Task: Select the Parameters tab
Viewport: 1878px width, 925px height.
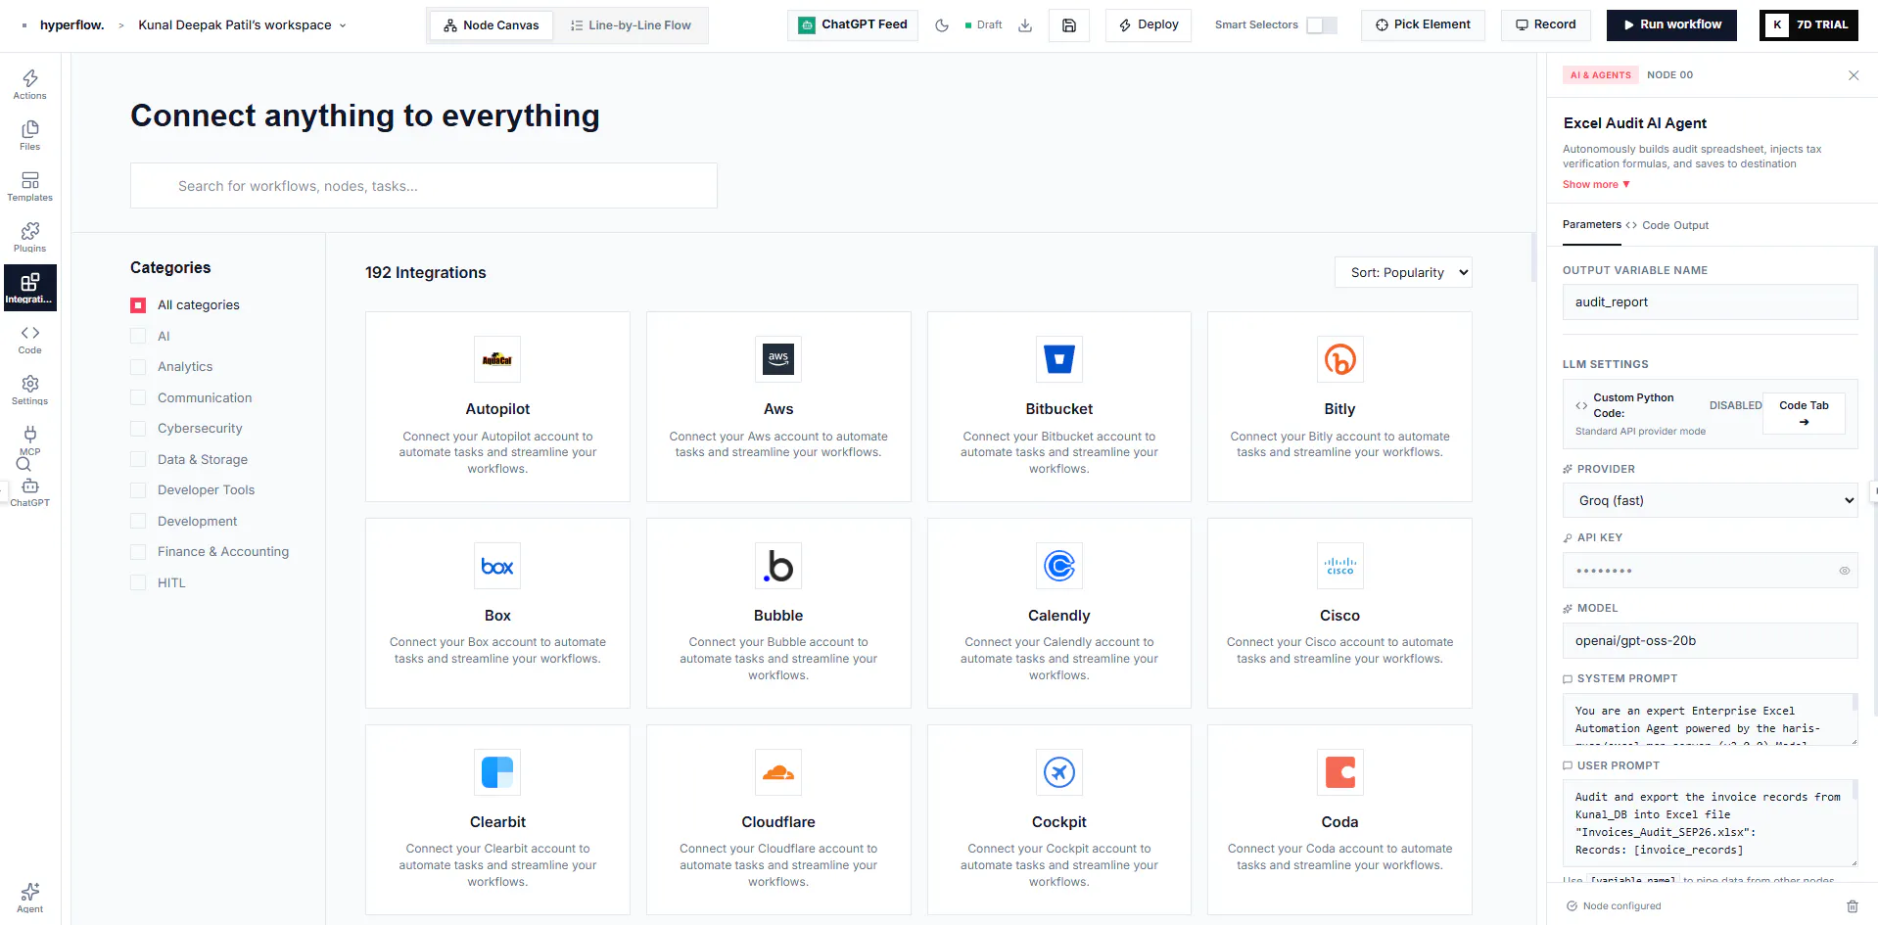Action: click(1592, 225)
